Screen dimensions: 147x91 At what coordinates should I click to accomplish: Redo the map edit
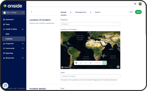coord(86,63)
